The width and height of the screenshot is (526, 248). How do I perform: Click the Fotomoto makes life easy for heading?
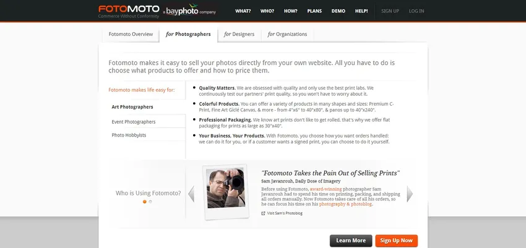(x=142, y=90)
